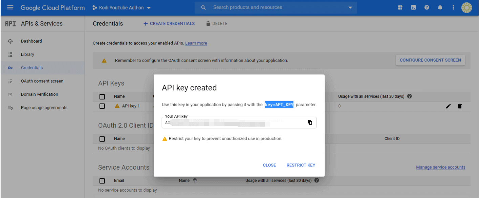Click the search magnifier icon
The image size is (479, 198).
(203, 7)
